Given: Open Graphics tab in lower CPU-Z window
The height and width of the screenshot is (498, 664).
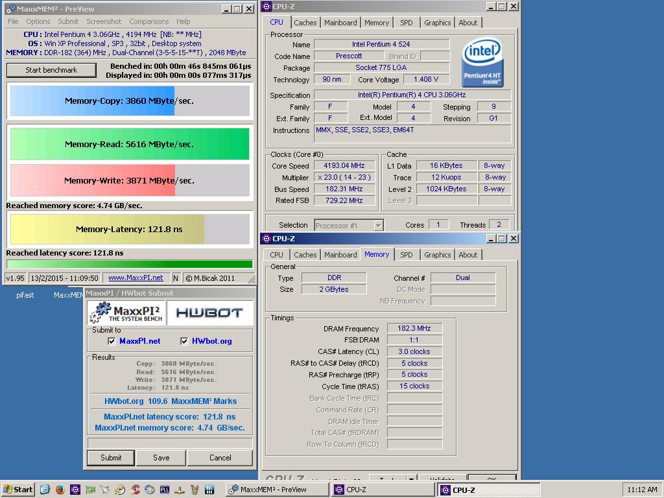Looking at the screenshot, I should point(438,255).
